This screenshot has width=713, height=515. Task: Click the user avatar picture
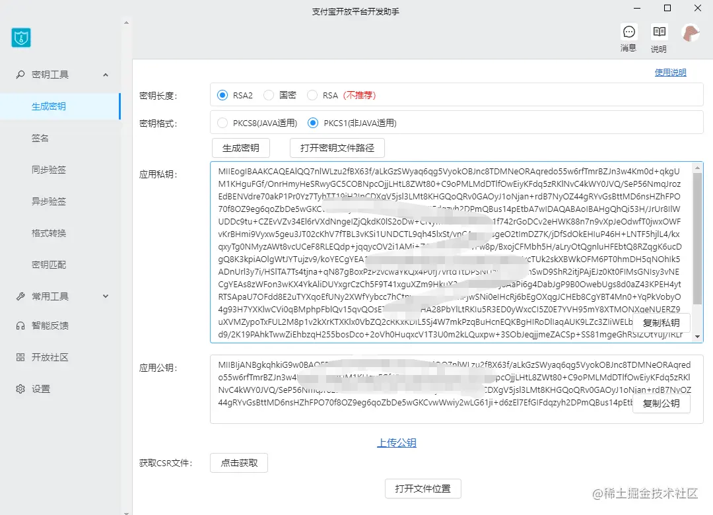click(691, 33)
